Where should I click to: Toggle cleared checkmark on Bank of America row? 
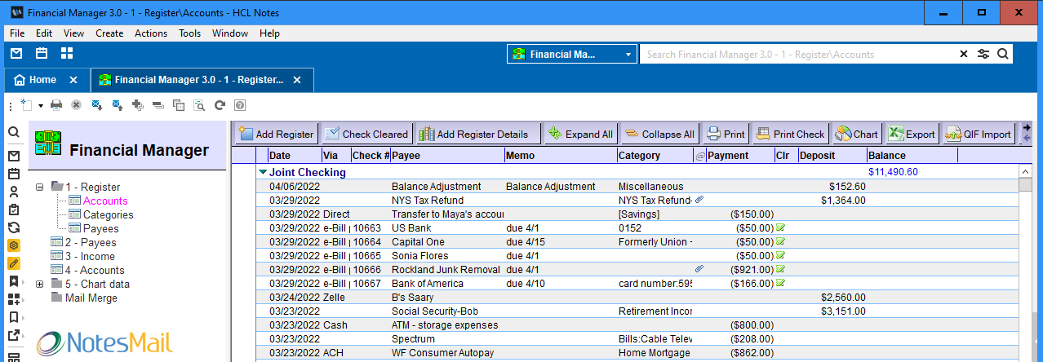coord(781,284)
